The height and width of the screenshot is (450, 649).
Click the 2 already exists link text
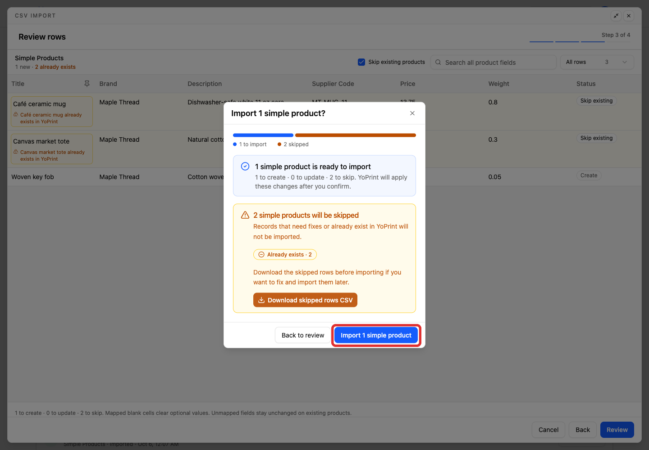coord(55,67)
